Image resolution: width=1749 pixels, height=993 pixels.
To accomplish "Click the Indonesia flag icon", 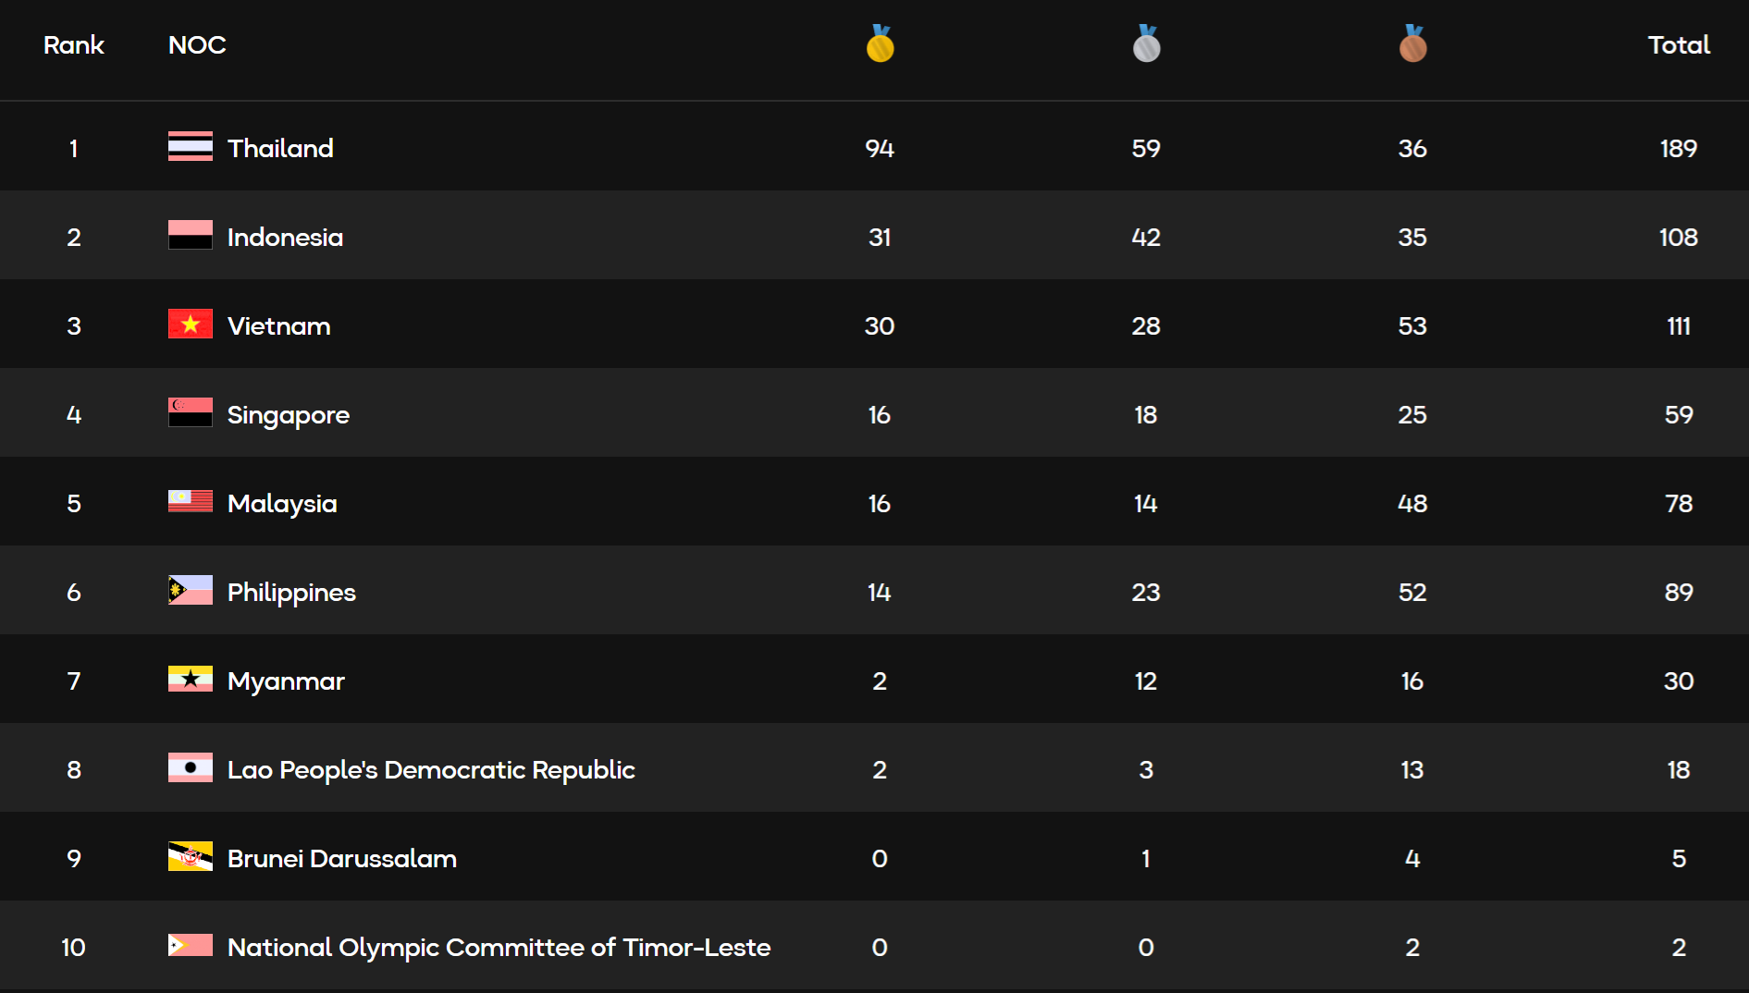I will (x=190, y=236).
